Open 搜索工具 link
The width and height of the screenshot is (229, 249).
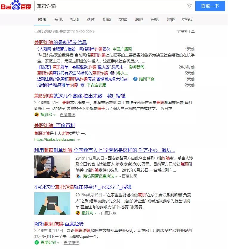[x=187, y=32]
